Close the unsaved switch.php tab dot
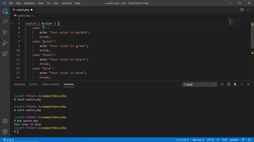This screenshot has width=254, height=142. click(x=32, y=9)
